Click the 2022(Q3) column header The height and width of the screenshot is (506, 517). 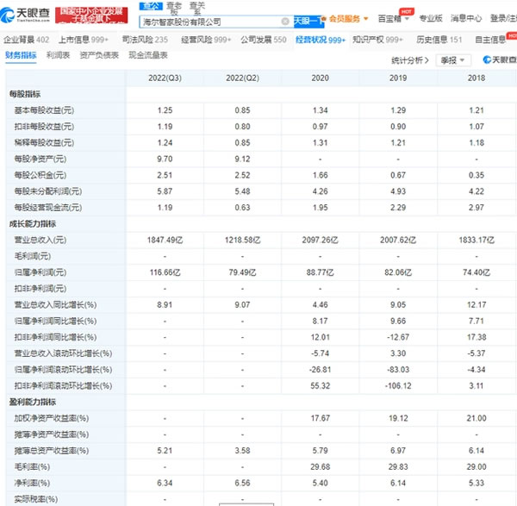point(165,78)
